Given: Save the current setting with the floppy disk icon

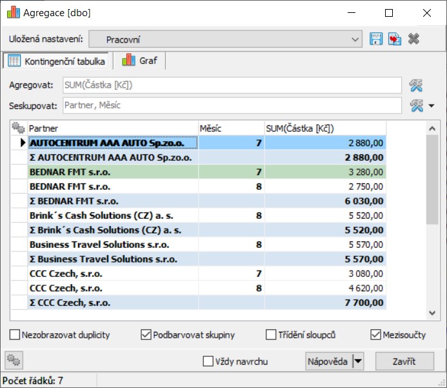Looking at the screenshot, I should 376,39.
